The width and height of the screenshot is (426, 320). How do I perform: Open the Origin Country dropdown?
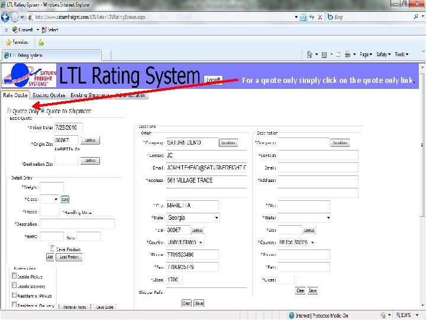tap(185, 242)
